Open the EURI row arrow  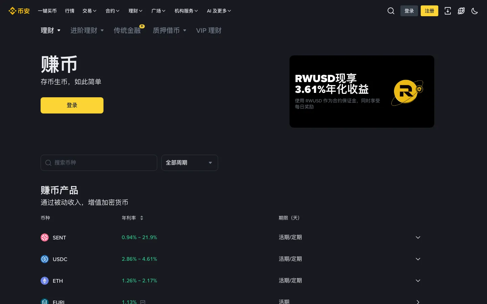coord(418,302)
